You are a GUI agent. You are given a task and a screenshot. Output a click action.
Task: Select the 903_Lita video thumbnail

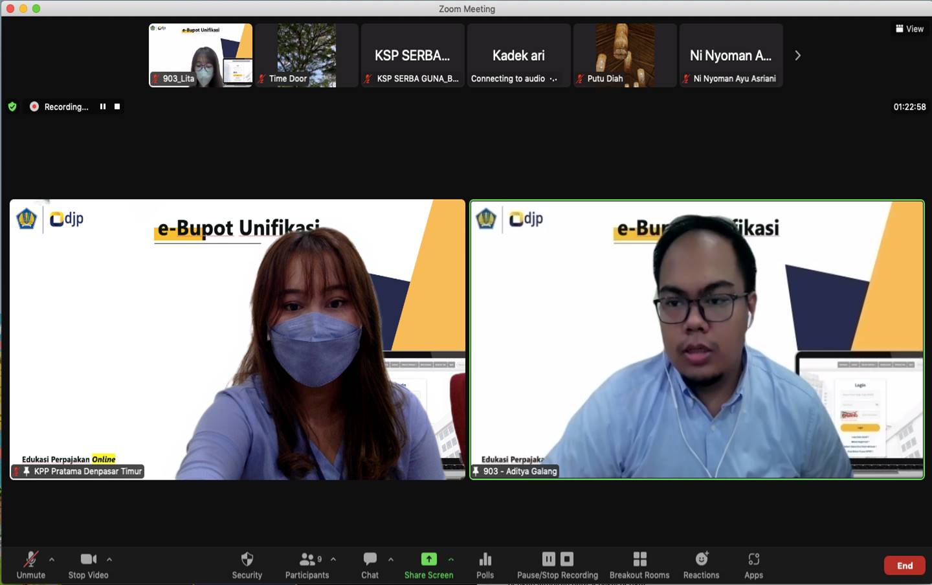pyautogui.click(x=201, y=55)
